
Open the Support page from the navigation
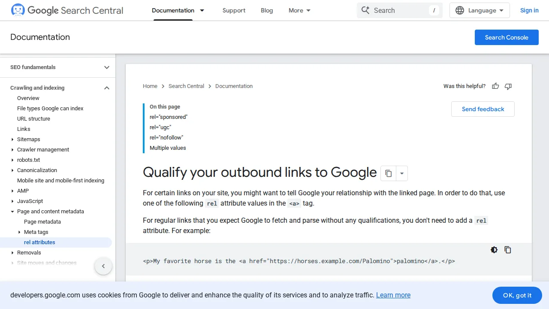point(234,10)
